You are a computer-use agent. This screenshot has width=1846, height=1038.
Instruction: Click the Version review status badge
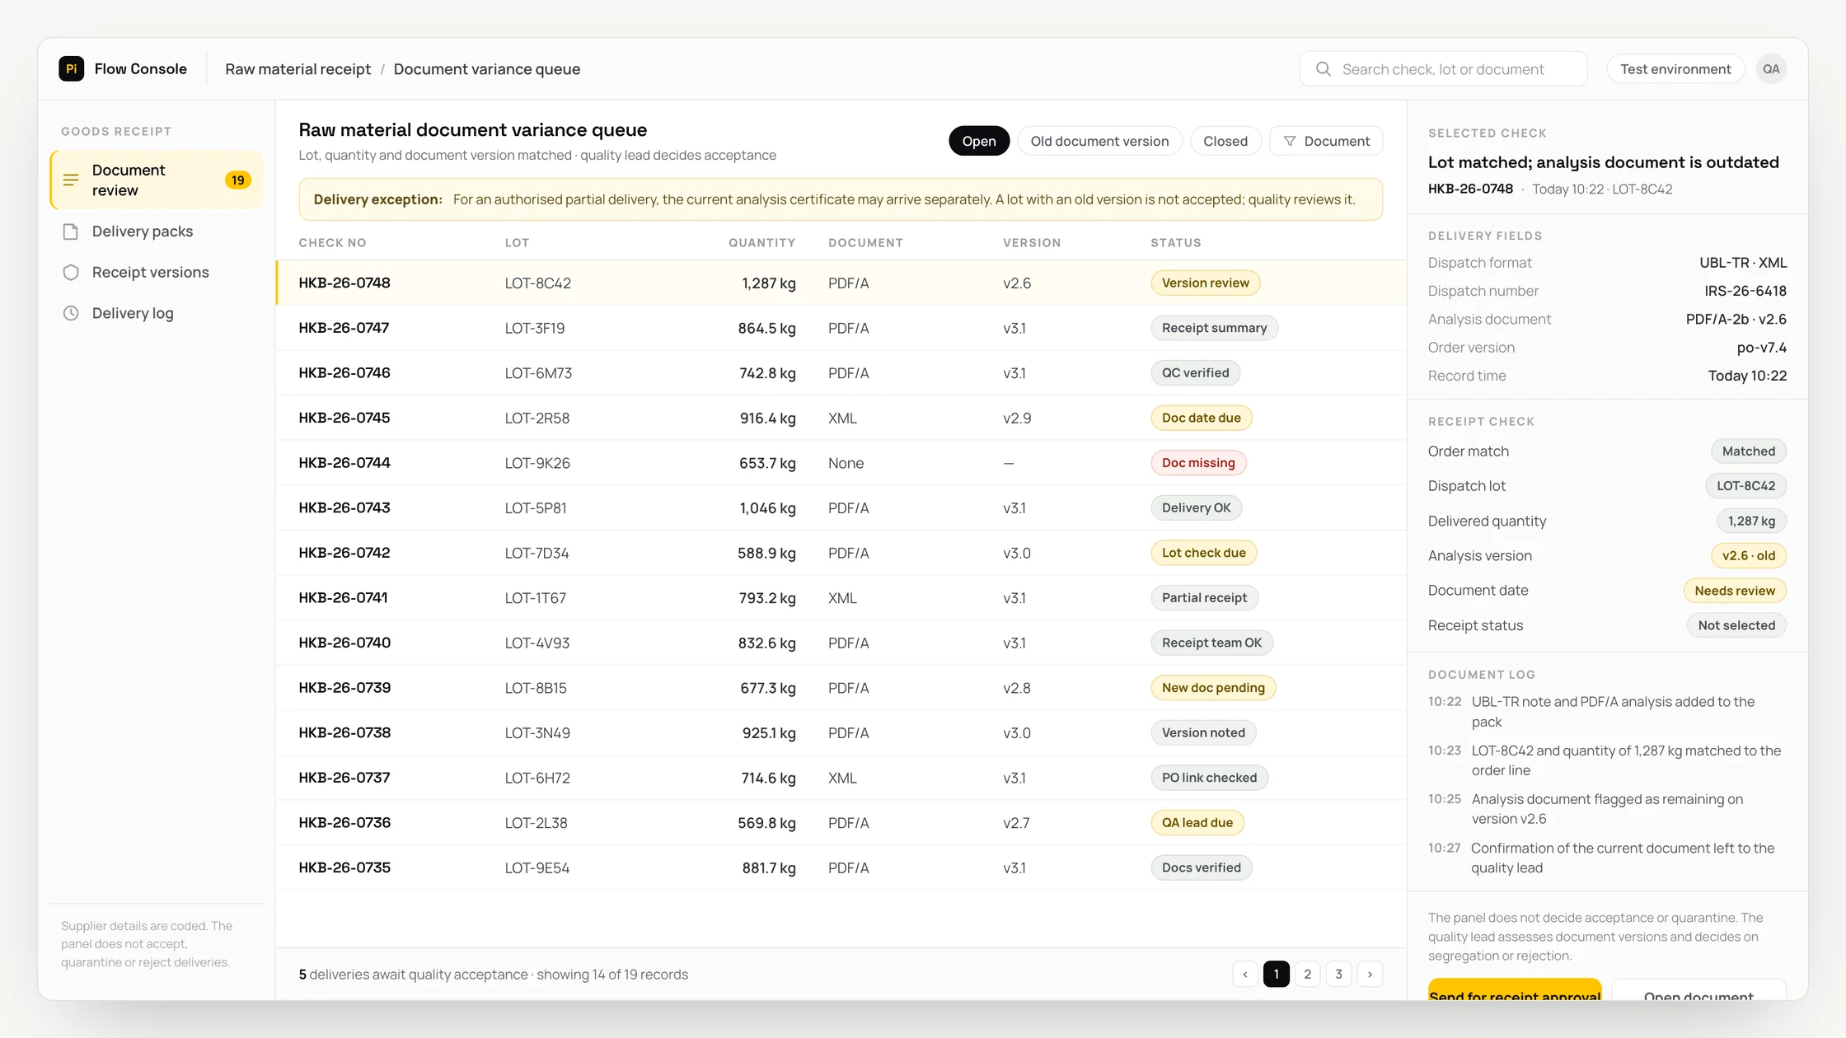1205,283
